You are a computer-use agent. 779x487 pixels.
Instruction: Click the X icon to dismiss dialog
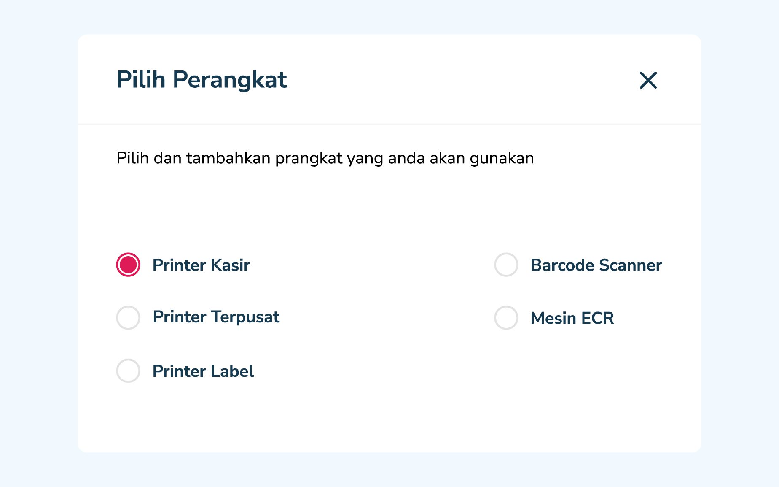(648, 81)
